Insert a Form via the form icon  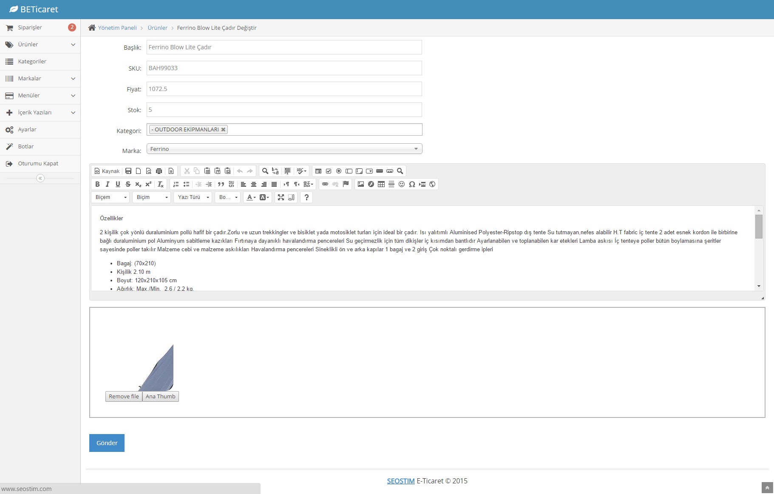[318, 171]
